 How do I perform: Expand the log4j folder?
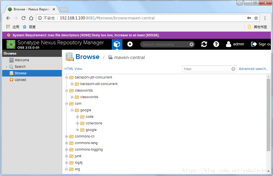coord(66,163)
